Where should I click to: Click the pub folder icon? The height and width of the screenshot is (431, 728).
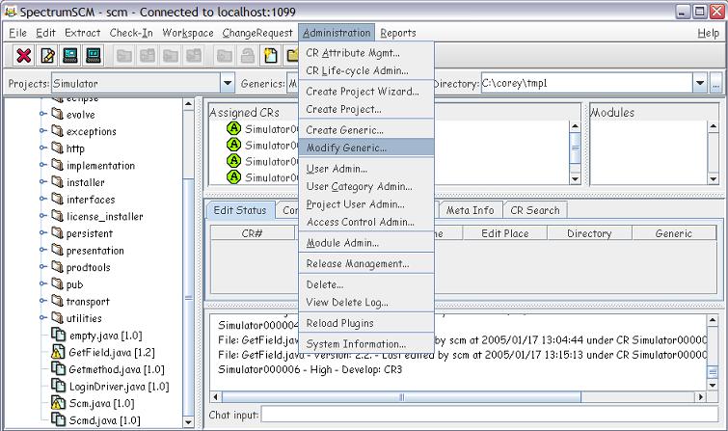click(x=57, y=283)
